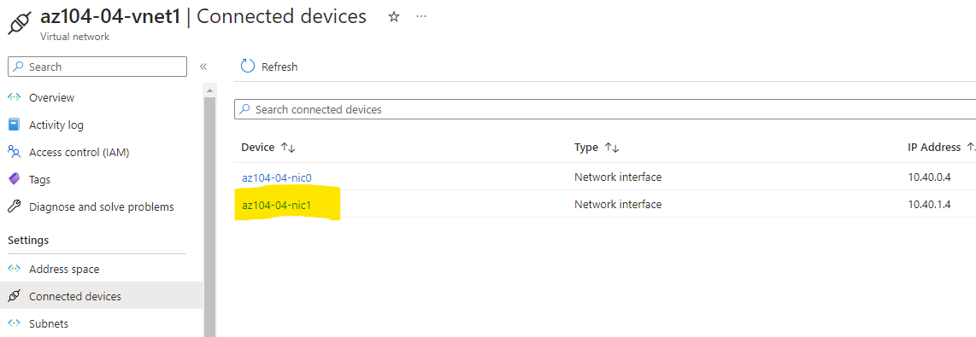Click IP address 10.40.1.4

click(929, 205)
